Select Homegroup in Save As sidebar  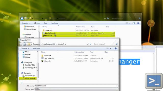click(x=27, y=62)
